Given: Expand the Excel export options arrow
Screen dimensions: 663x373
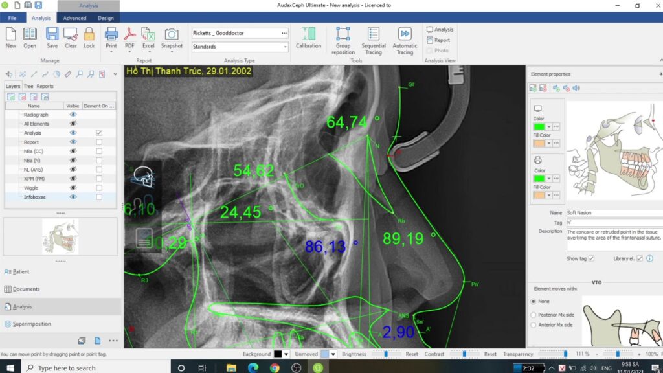Looking at the screenshot, I should tap(148, 52).
